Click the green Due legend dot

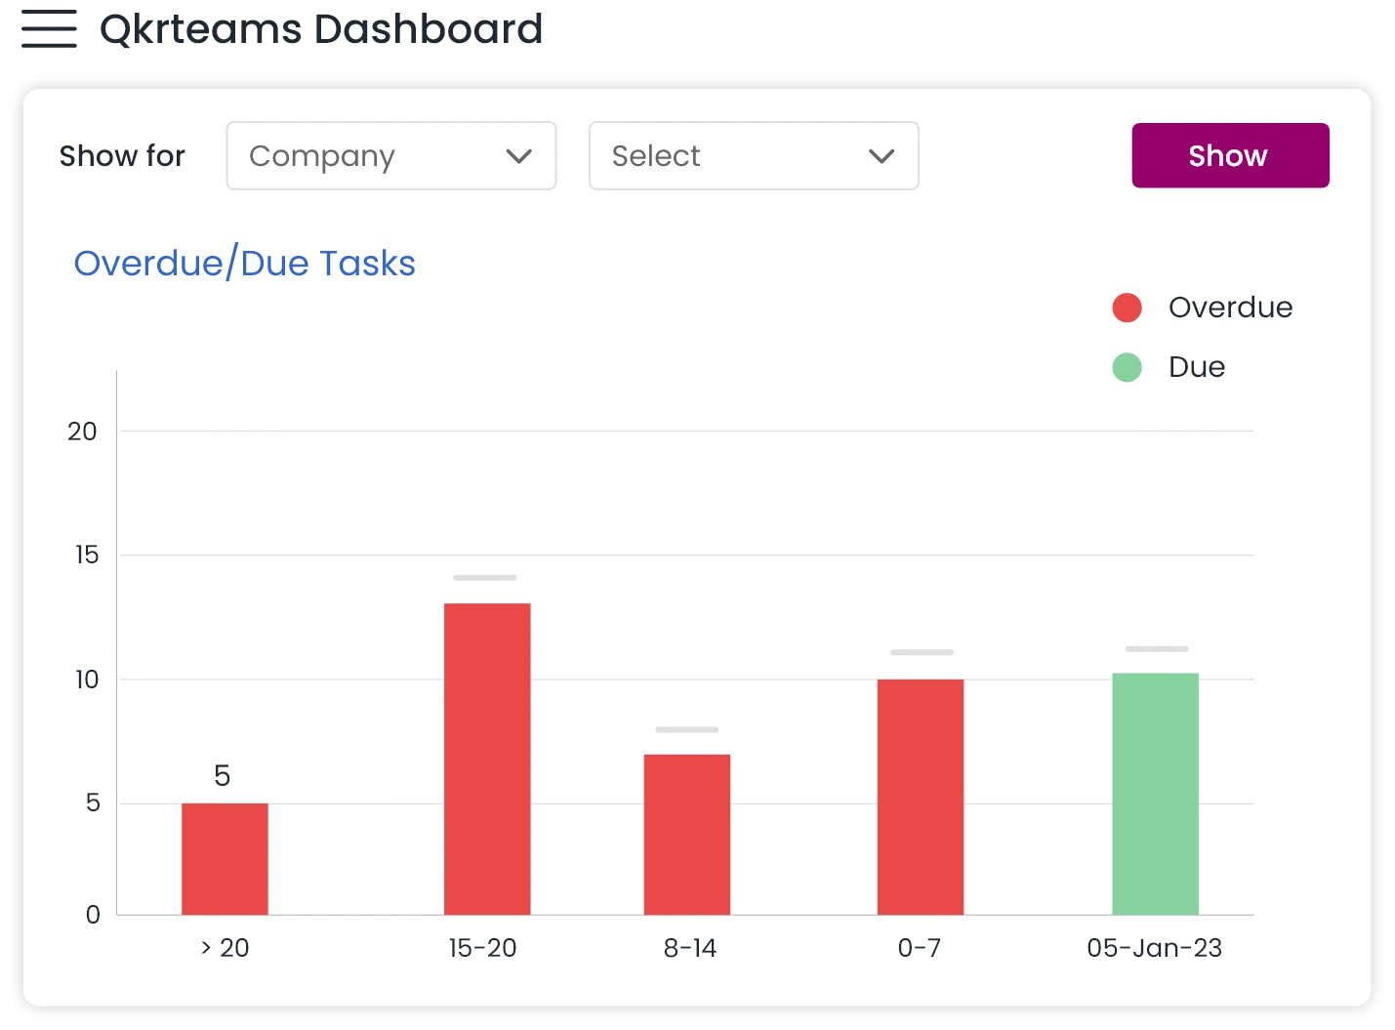point(1127,367)
